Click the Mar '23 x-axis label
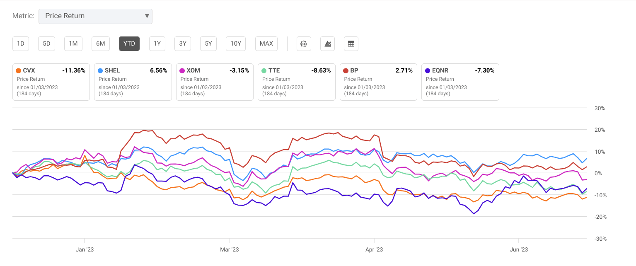636x266 pixels. pyautogui.click(x=229, y=250)
